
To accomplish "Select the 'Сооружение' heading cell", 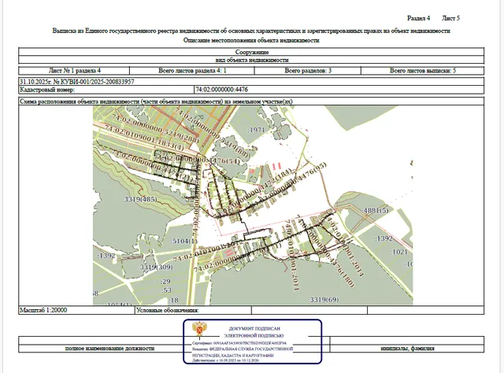I will (251, 52).
